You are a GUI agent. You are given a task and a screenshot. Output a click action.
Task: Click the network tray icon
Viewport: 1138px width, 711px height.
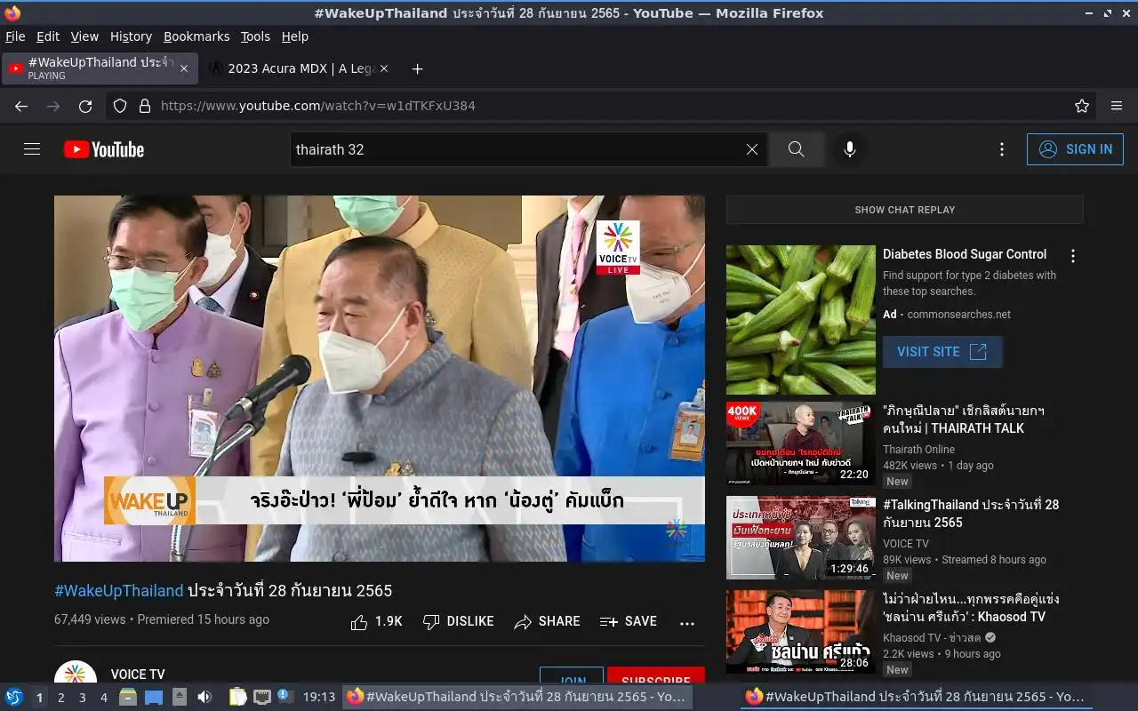coord(261,697)
